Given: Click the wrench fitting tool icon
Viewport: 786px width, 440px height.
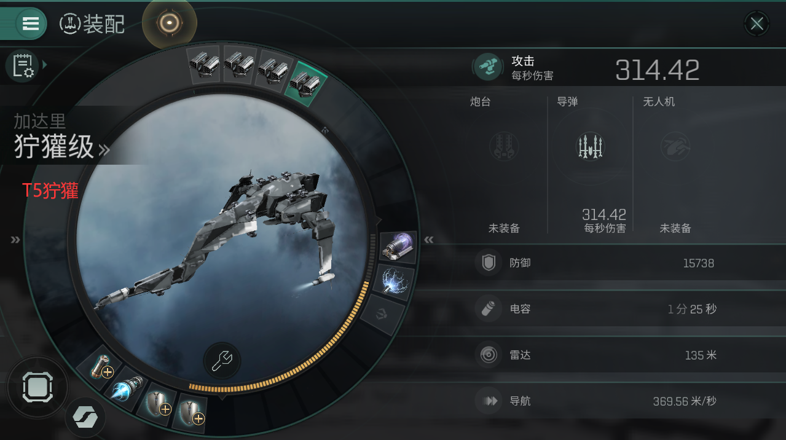Looking at the screenshot, I should pos(222,361).
